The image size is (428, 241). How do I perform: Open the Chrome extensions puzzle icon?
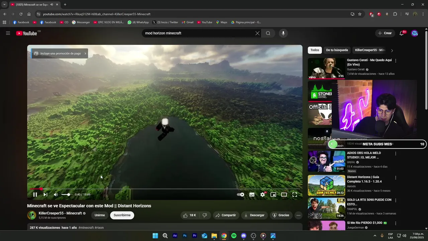(x=395, y=14)
